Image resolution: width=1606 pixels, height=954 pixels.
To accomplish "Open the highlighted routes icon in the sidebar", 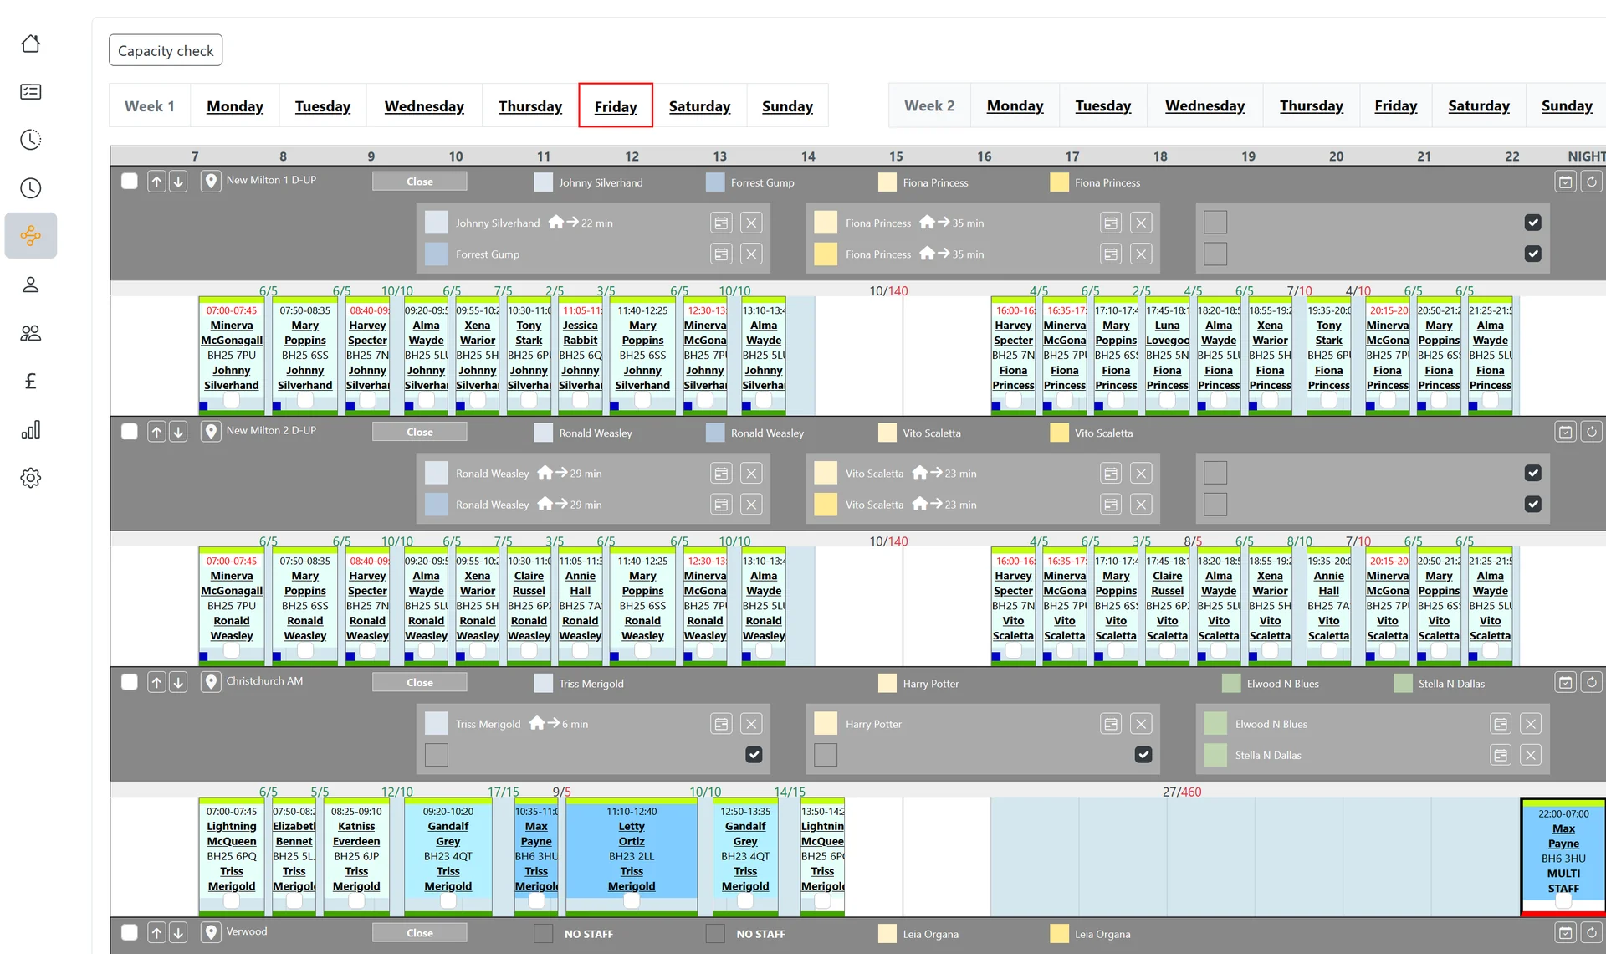I will 31,235.
